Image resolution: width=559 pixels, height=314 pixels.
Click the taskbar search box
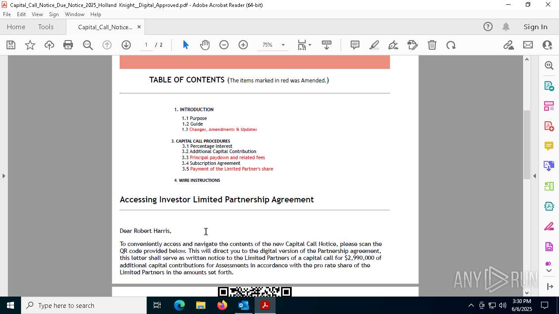pyautogui.click(x=84, y=305)
